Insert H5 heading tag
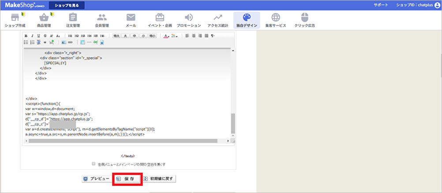The width and height of the screenshot is (442, 193). 96,36
